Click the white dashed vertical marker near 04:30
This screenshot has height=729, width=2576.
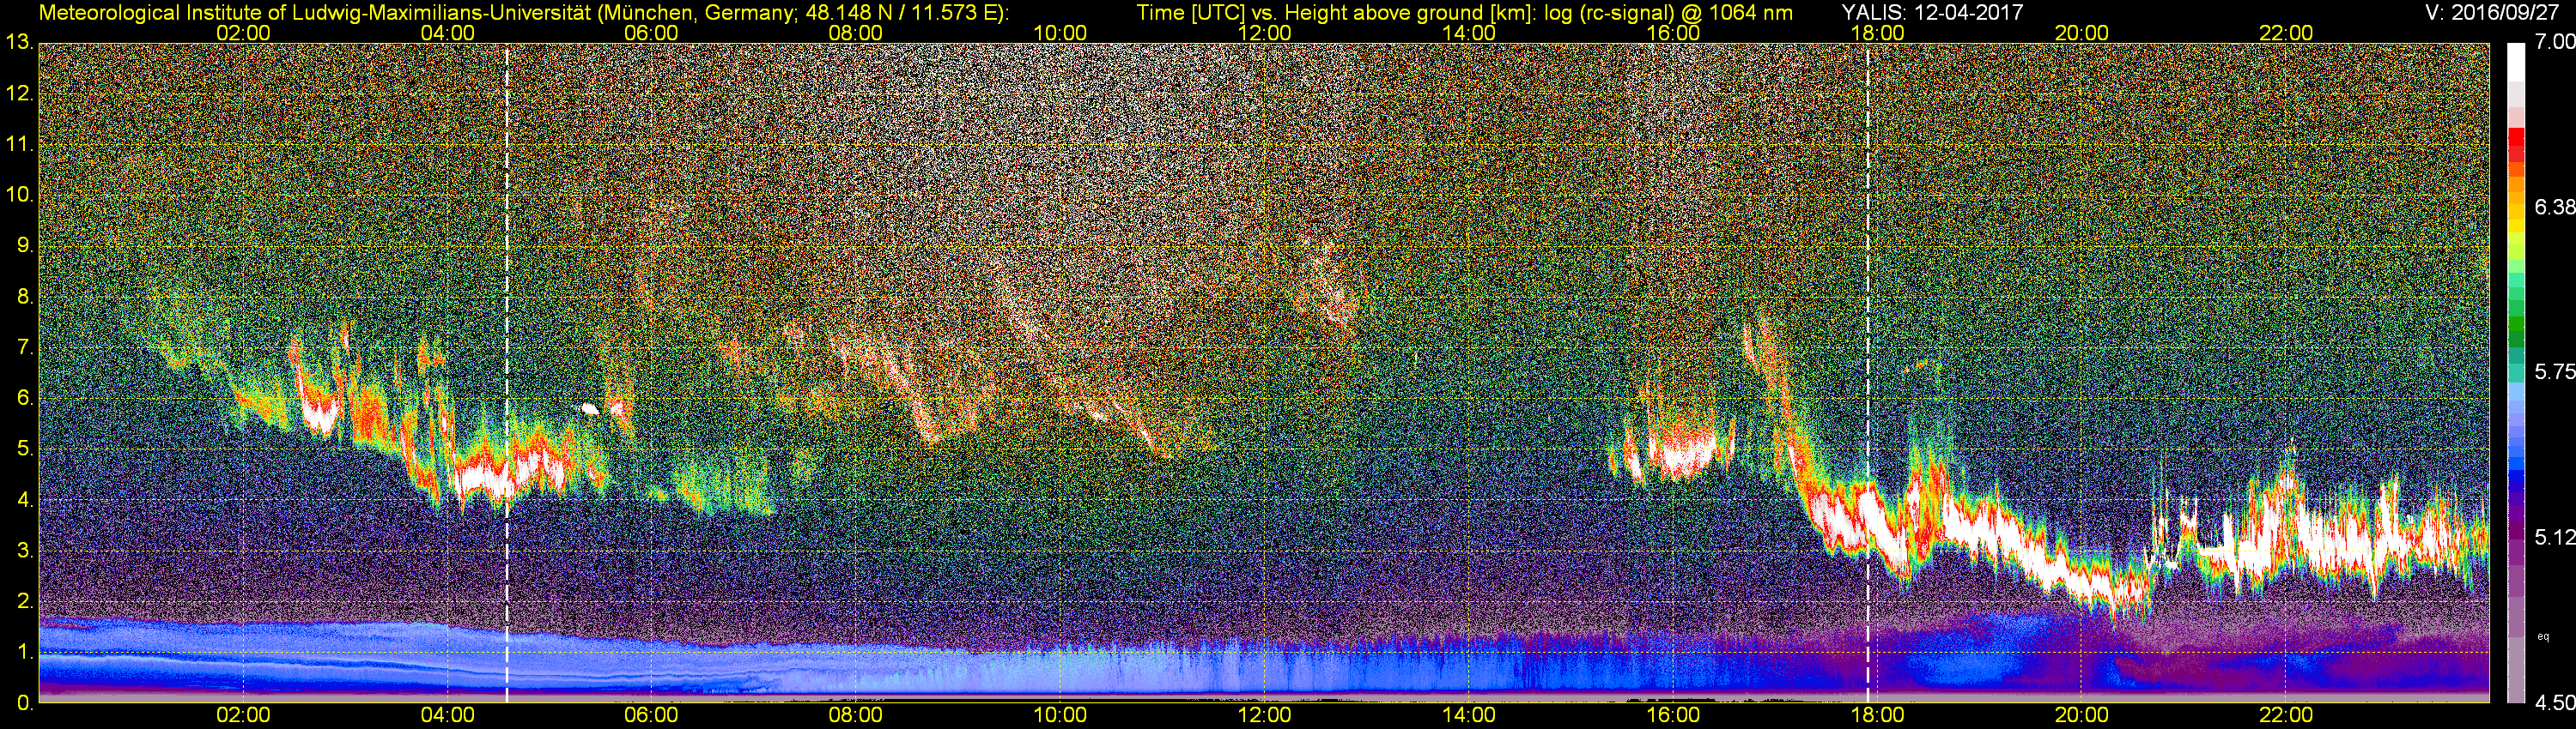507,372
